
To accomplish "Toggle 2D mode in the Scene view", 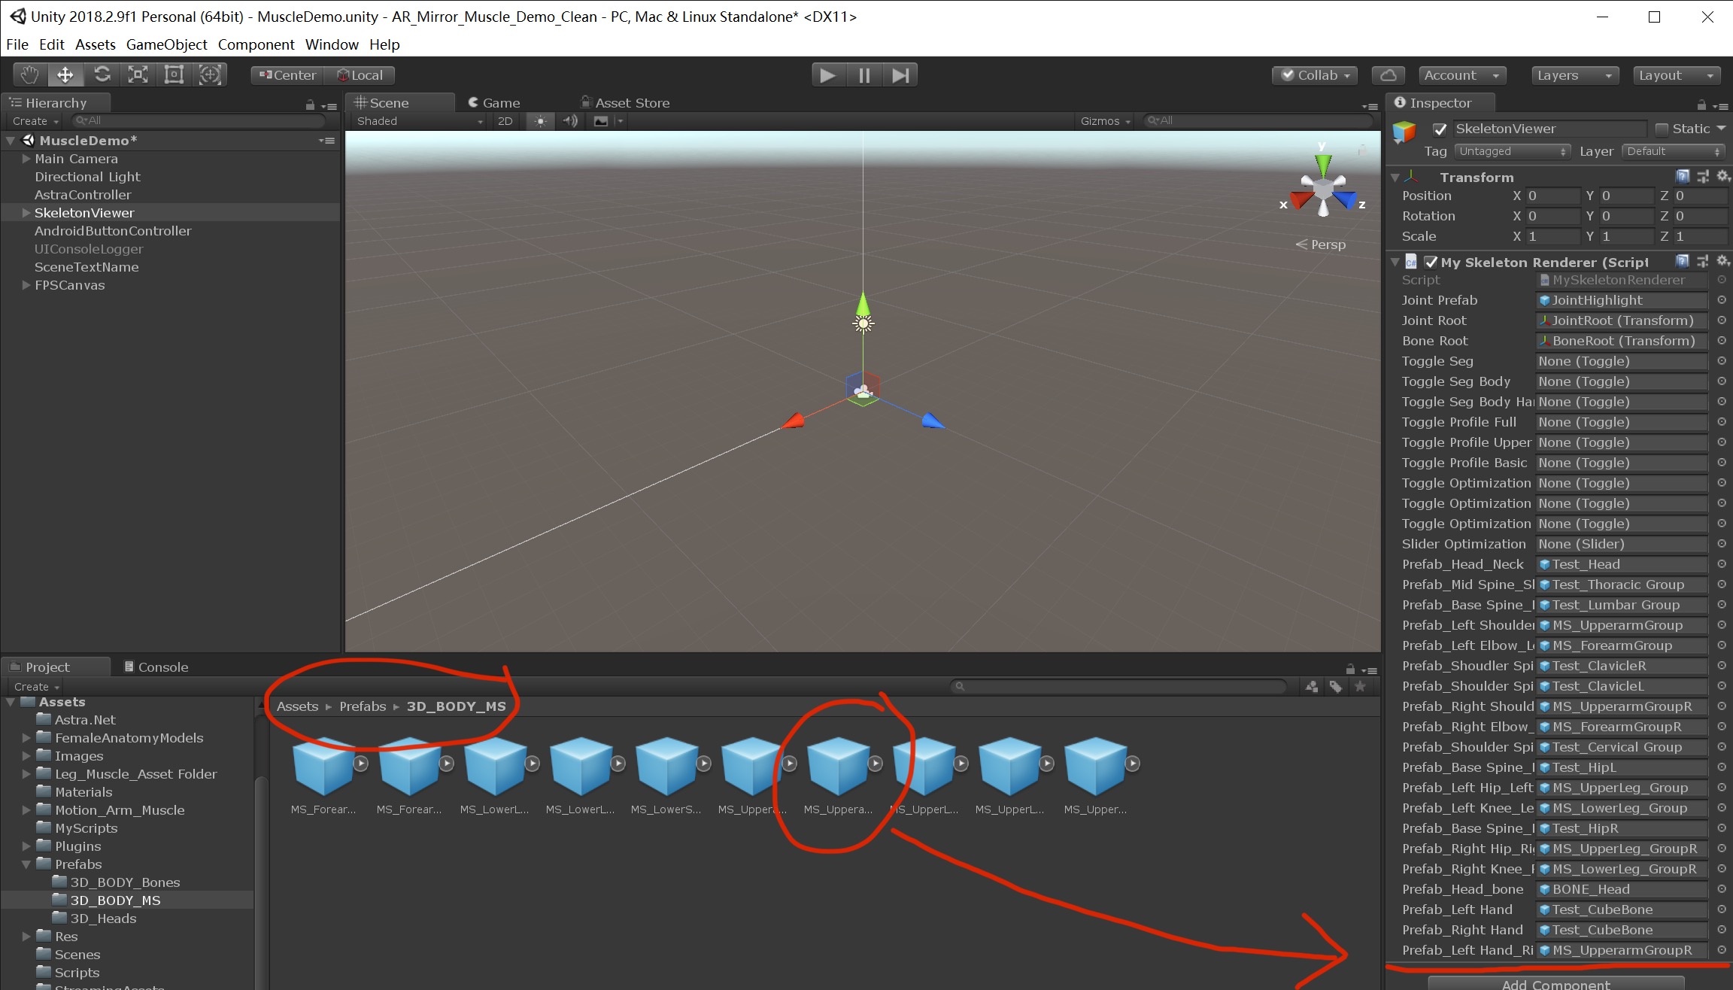I will click(x=505, y=121).
